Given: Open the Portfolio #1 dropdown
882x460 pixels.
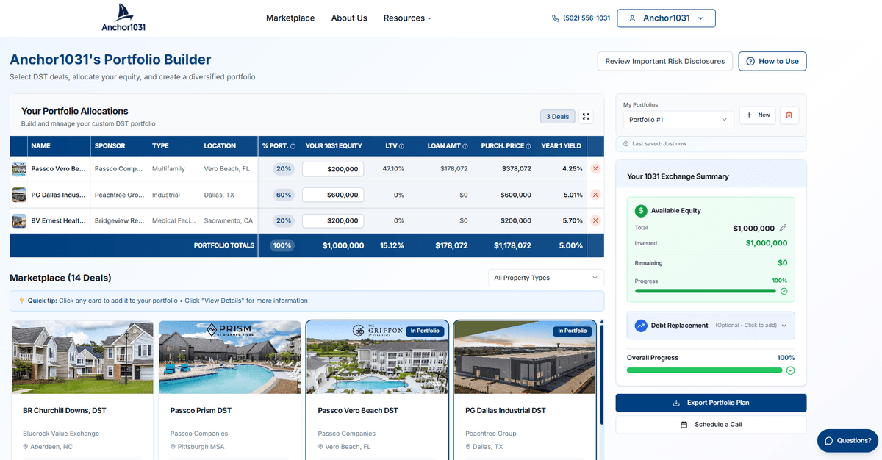Looking at the screenshot, I should tap(678, 119).
